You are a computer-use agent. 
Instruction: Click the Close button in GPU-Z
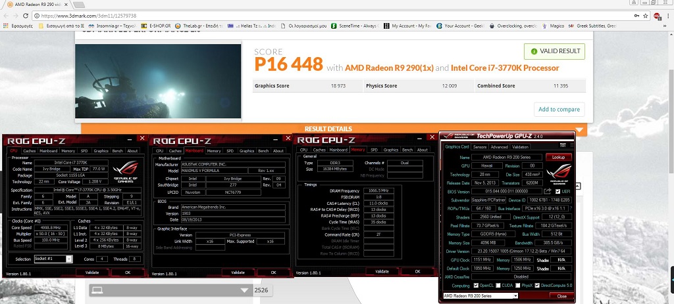561,296
